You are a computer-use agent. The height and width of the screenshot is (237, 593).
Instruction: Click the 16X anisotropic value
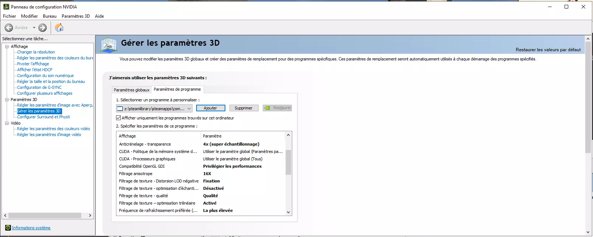click(207, 174)
